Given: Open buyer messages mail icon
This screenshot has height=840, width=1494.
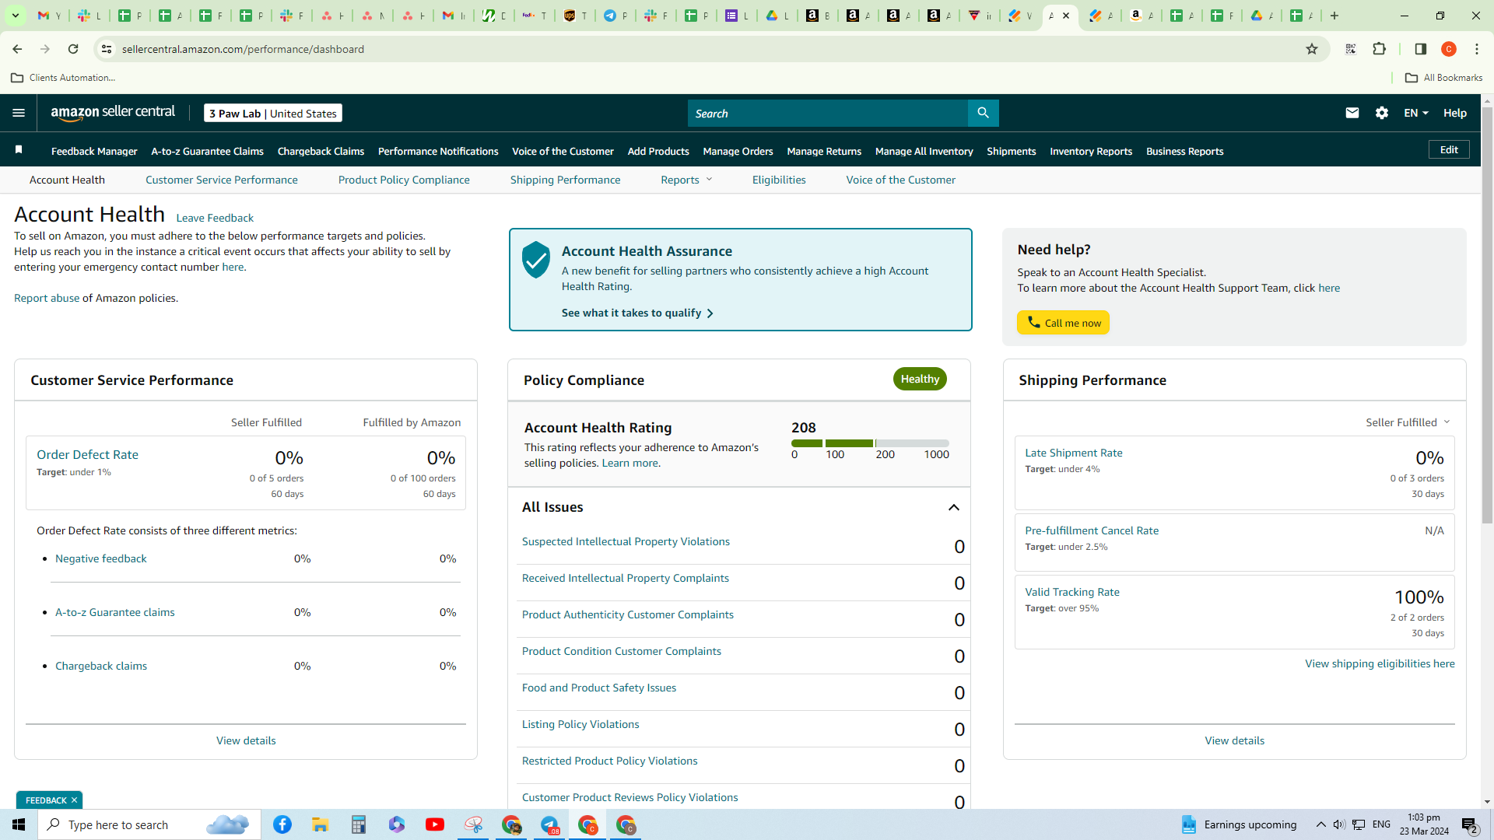Looking at the screenshot, I should [x=1352, y=113].
